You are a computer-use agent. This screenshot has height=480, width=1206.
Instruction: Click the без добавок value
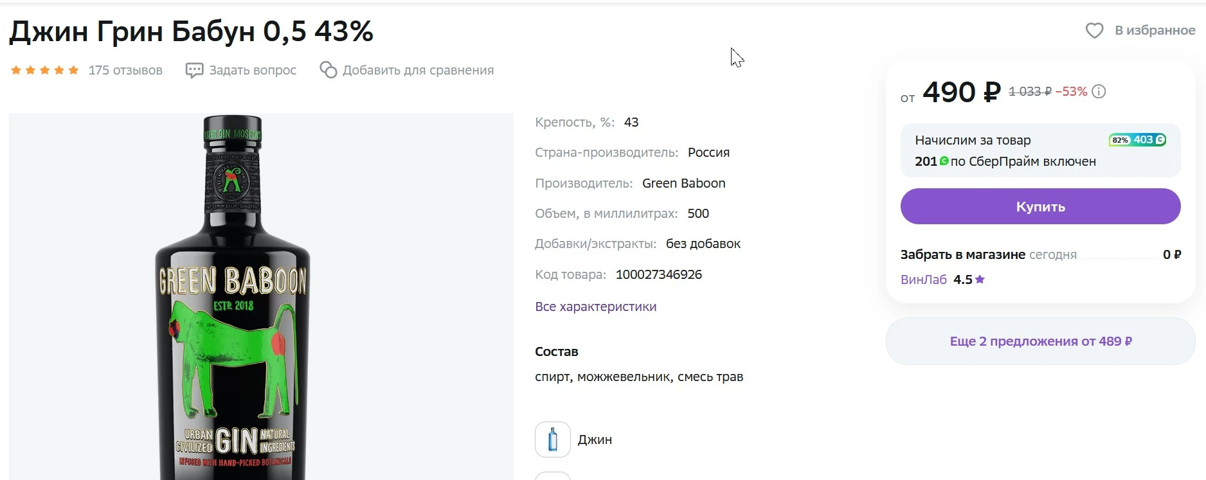tap(703, 244)
